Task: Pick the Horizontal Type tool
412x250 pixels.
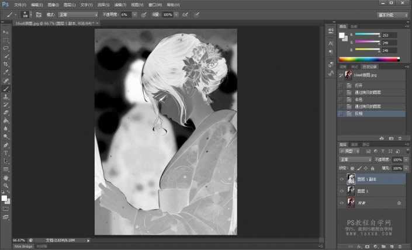Action: click(x=6, y=153)
